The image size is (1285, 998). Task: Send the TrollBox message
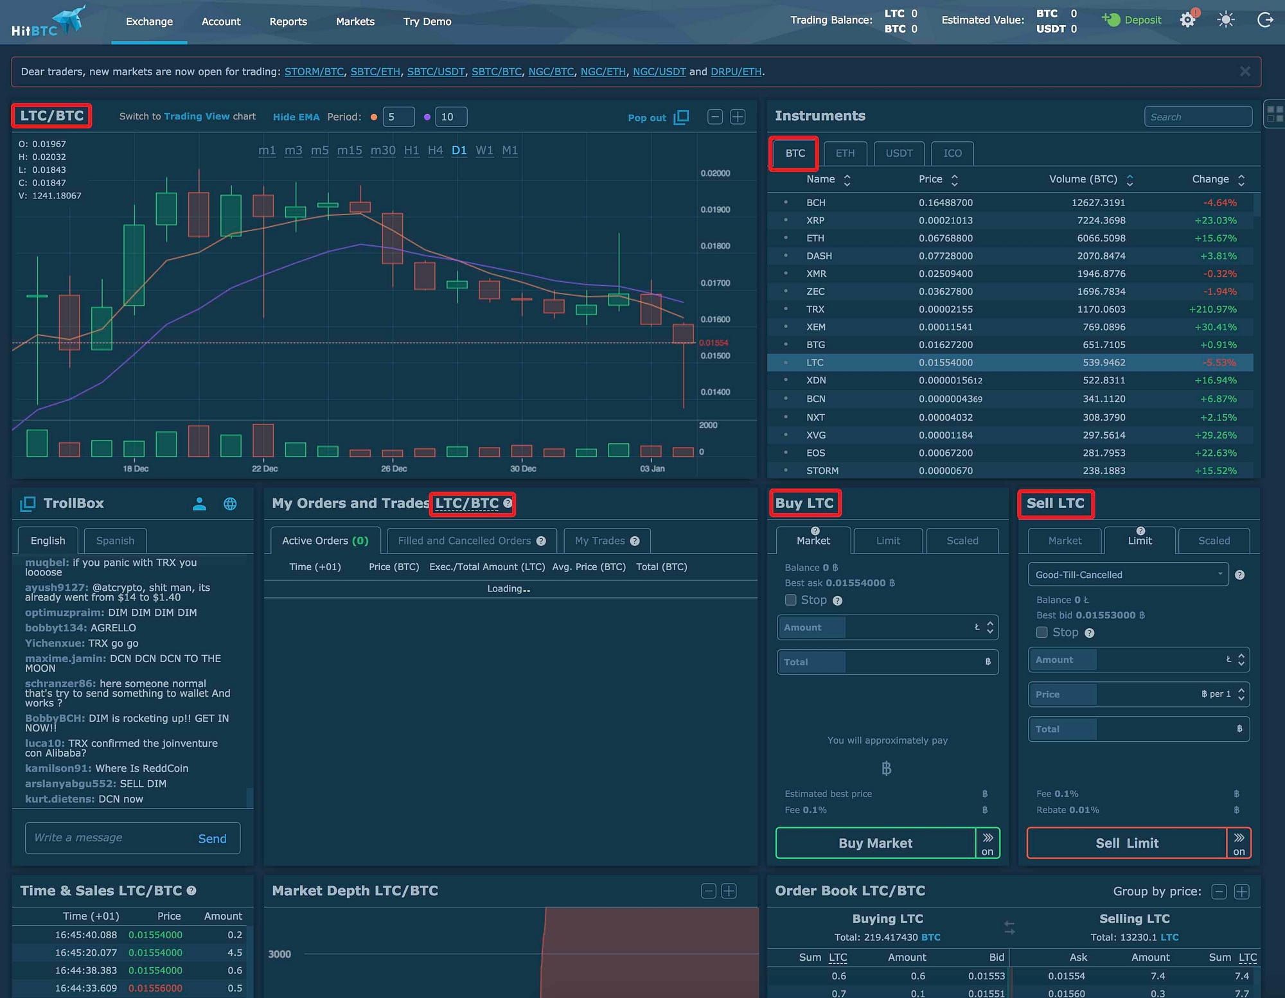212,839
